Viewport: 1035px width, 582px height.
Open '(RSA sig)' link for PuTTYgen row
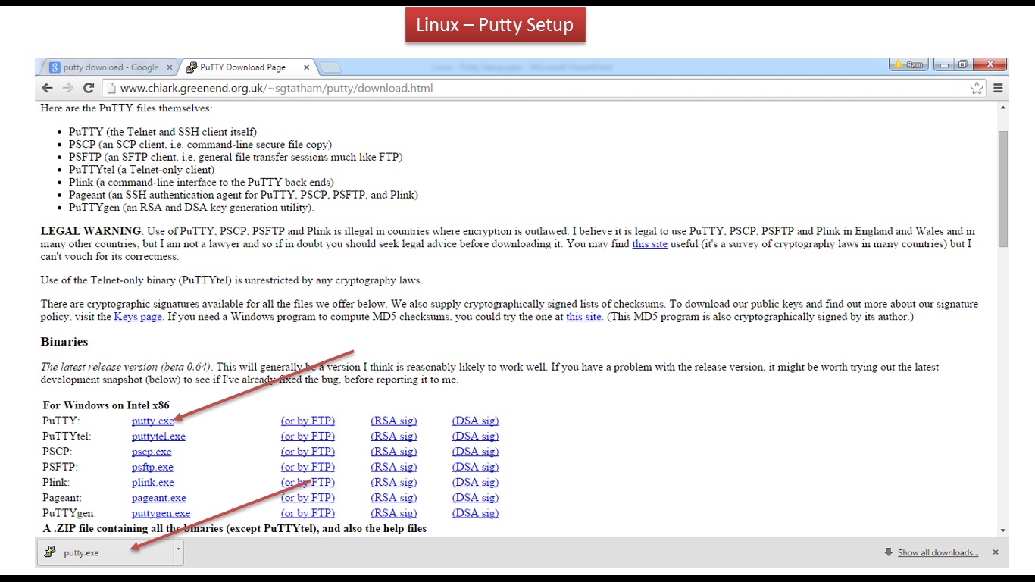[394, 513]
